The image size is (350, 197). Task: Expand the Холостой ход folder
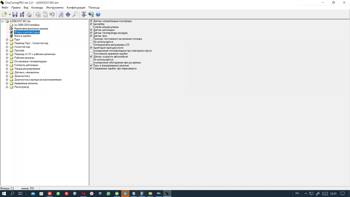(x=7, y=47)
